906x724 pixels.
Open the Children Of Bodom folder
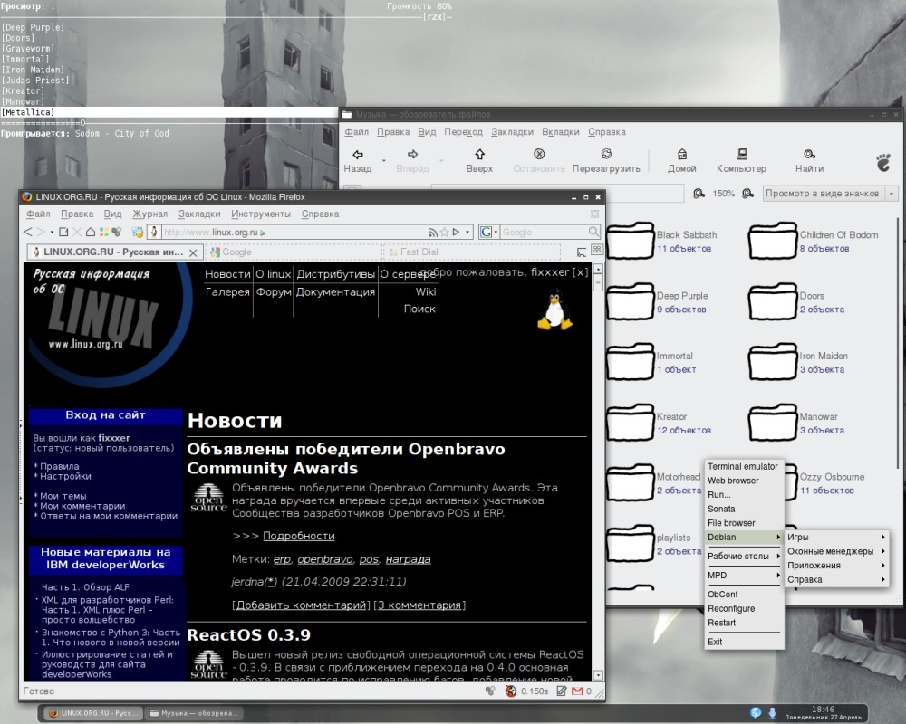pyautogui.click(x=773, y=241)
